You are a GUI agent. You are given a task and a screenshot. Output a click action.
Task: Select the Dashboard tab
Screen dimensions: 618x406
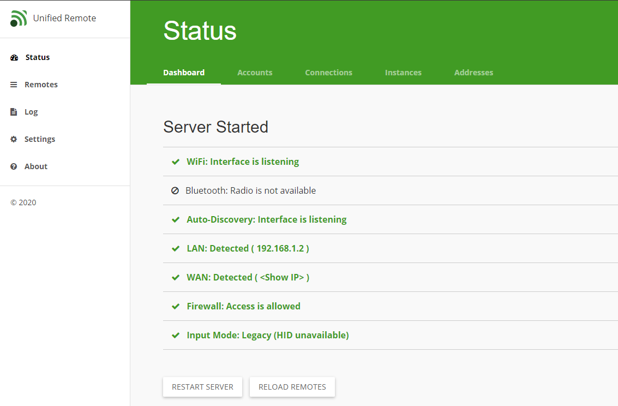pyautogui.click(x=184, y=73)
